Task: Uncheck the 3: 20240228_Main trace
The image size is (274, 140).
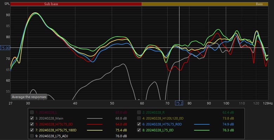Action: click(32, 118)
